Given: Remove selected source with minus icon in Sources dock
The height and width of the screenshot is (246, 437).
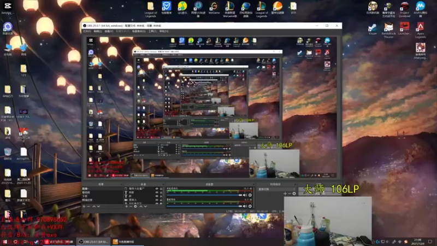Looking at the screenshot, I should click(x=131, y=207).
